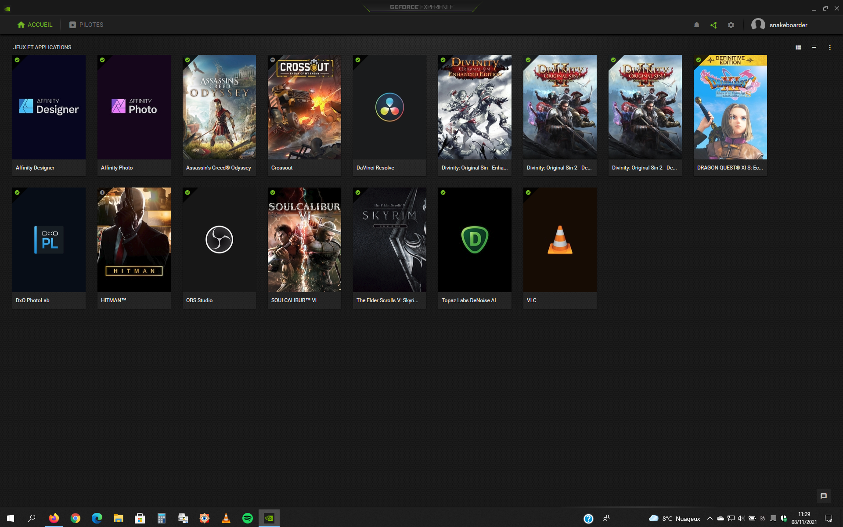Open the weather 8°C Nuageux widget
Viewport: 843px width, 527px height.
(x=674, y=519)
